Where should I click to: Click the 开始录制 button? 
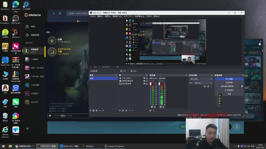tap(229, 82)
